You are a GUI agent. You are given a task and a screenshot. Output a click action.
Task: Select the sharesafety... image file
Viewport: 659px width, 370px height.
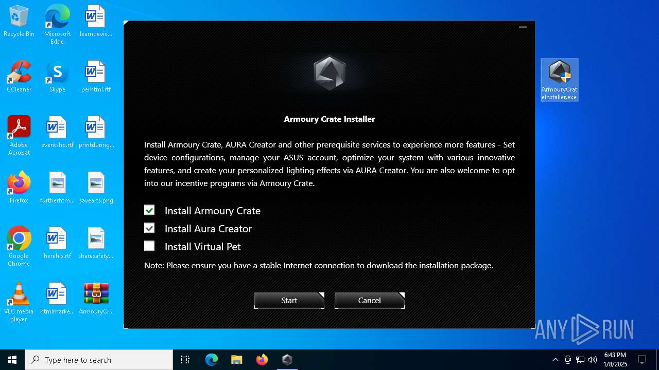point(96,244)
